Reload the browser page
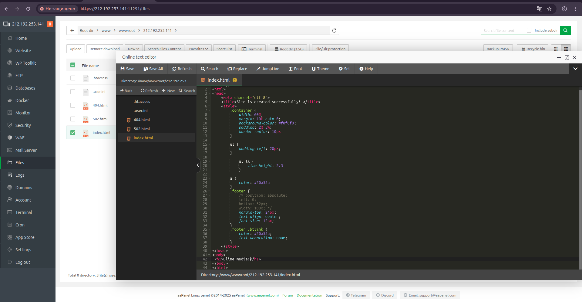Viewport: 582px width, 302px height. 28,9
